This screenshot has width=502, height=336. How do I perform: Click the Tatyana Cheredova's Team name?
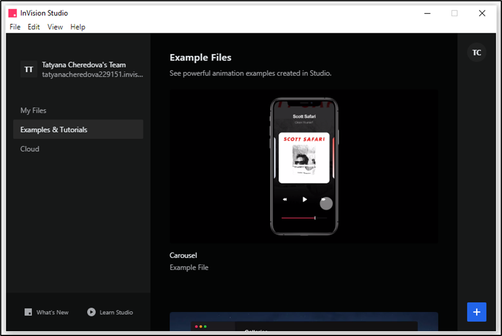pos(84,65)
